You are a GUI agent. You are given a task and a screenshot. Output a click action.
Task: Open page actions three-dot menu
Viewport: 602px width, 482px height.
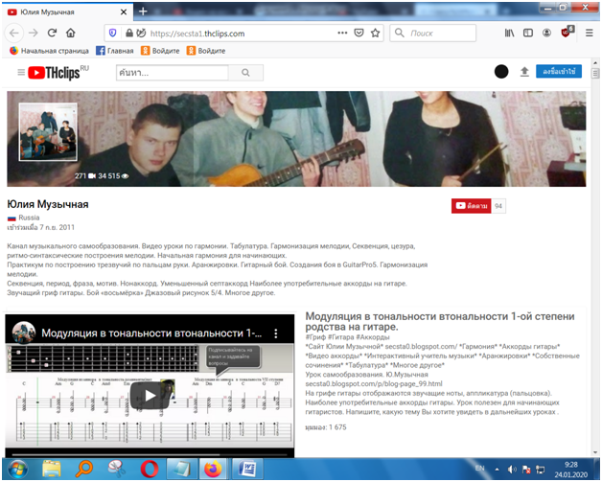coord(342,33)
